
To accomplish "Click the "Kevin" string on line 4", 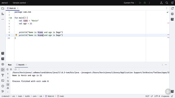I will click(x=35, y=21).
